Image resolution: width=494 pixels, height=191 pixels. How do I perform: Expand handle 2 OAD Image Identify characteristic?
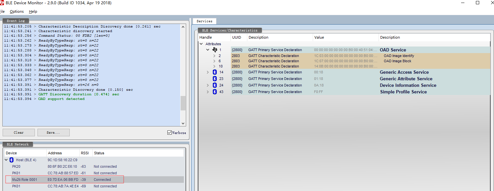[214, 56]
